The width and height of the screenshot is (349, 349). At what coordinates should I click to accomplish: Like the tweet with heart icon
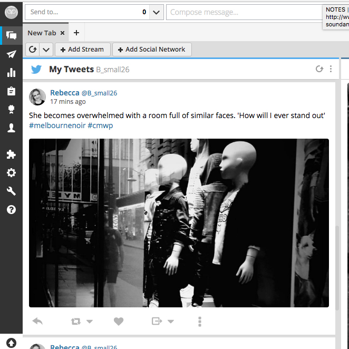[119, 321]
